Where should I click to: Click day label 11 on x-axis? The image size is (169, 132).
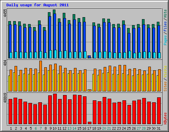point(59,128)
